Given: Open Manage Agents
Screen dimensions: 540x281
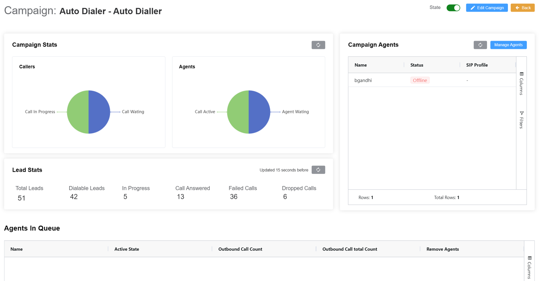Looking at the screenshot, I should pyautogui.click(x=508, y=45).
